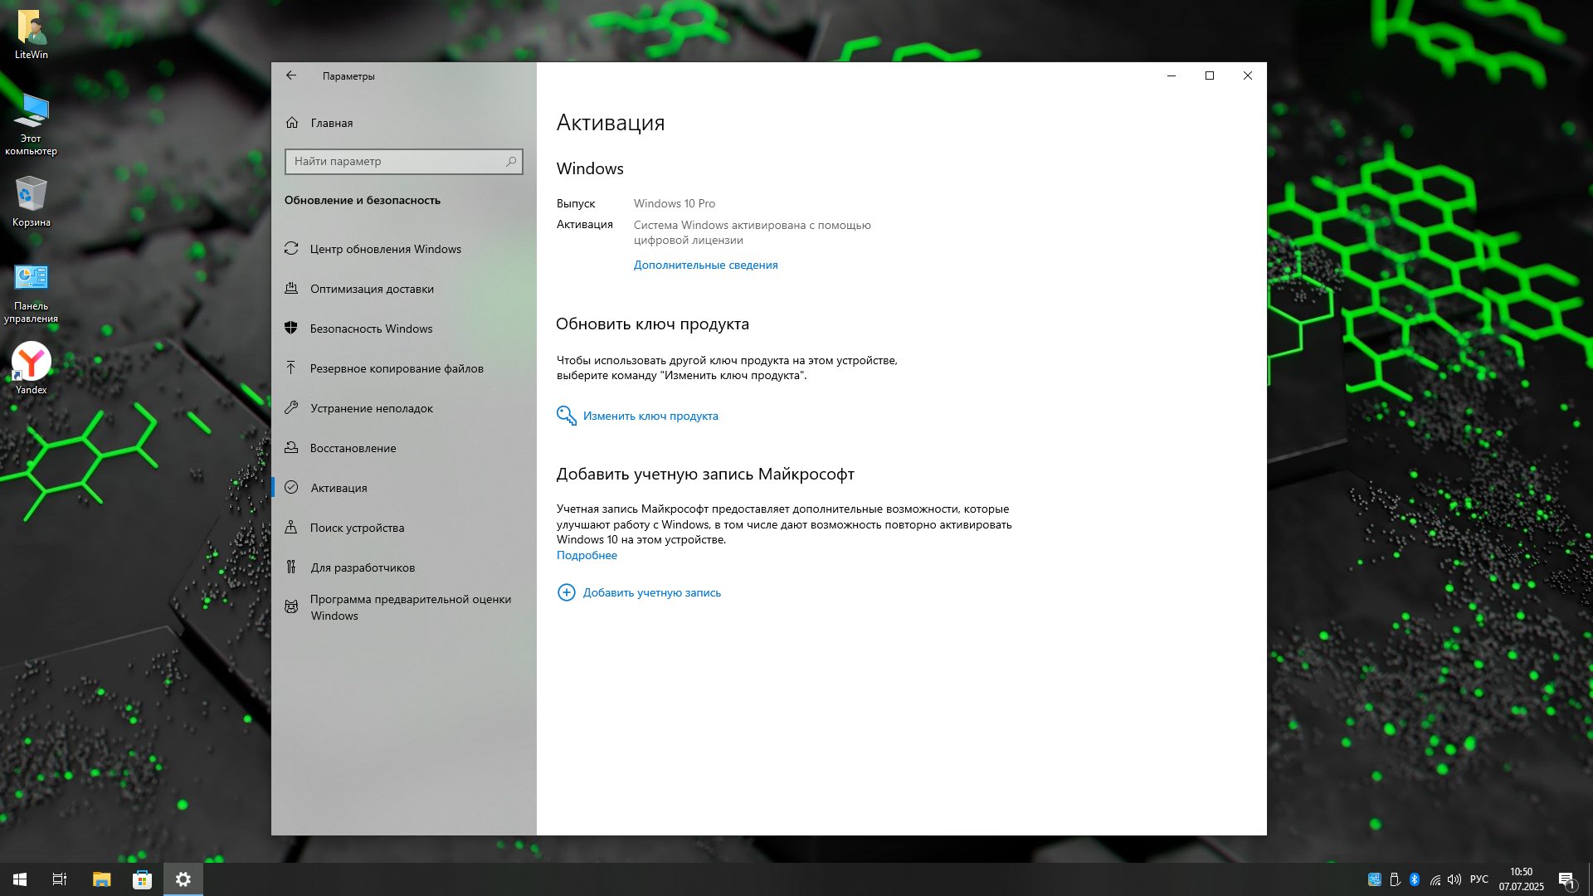Image resolution: width=1593 pixels, height=896 pixels.
Task: Click the back arrow in Settings
Action: [x=291, y=75]
